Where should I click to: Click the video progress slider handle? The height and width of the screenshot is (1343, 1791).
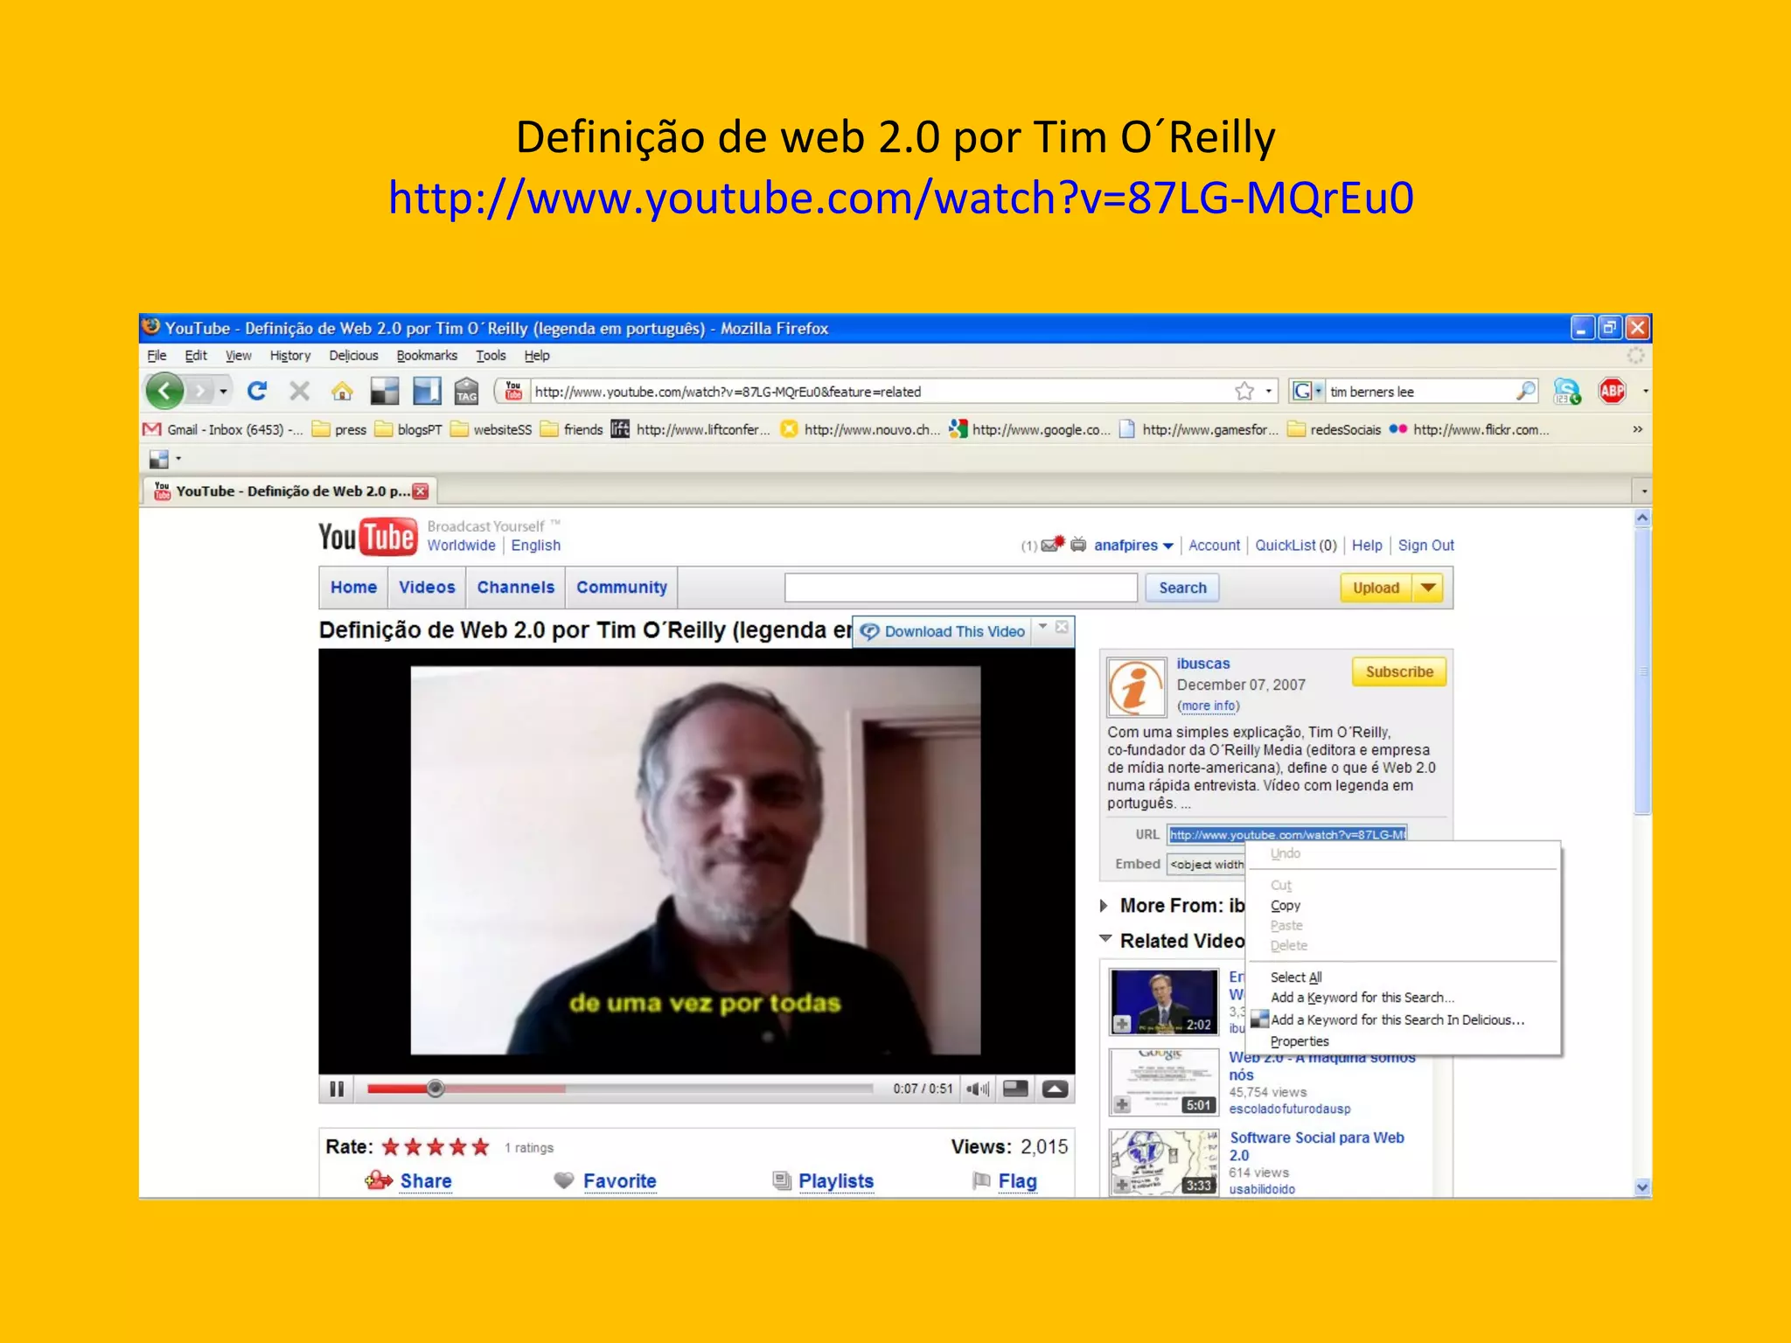click(x=436, y=1089)
